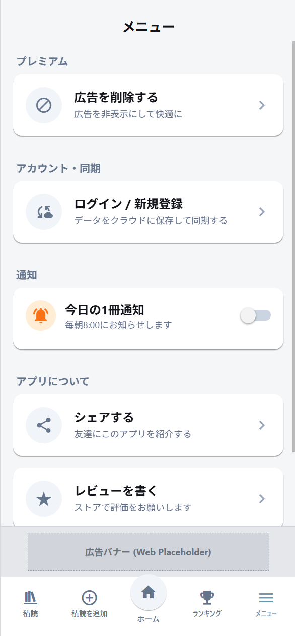This screenshot has height=636, width=295.
Task: Open the ログイン / 新規登録 chevron arrow
Action: click(261, 211)
